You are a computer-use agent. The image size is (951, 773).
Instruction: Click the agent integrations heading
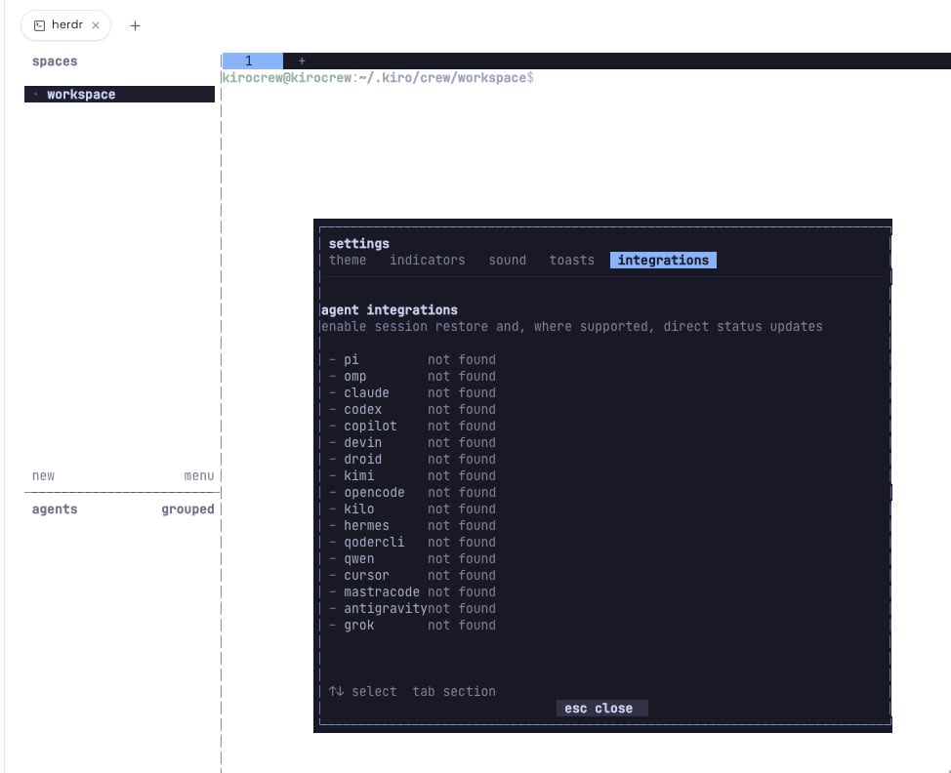[390, 309]
